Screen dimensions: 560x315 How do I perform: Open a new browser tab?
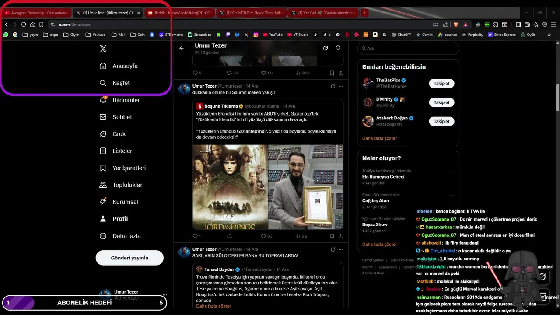pyautogui.click(x=364, y=13)
